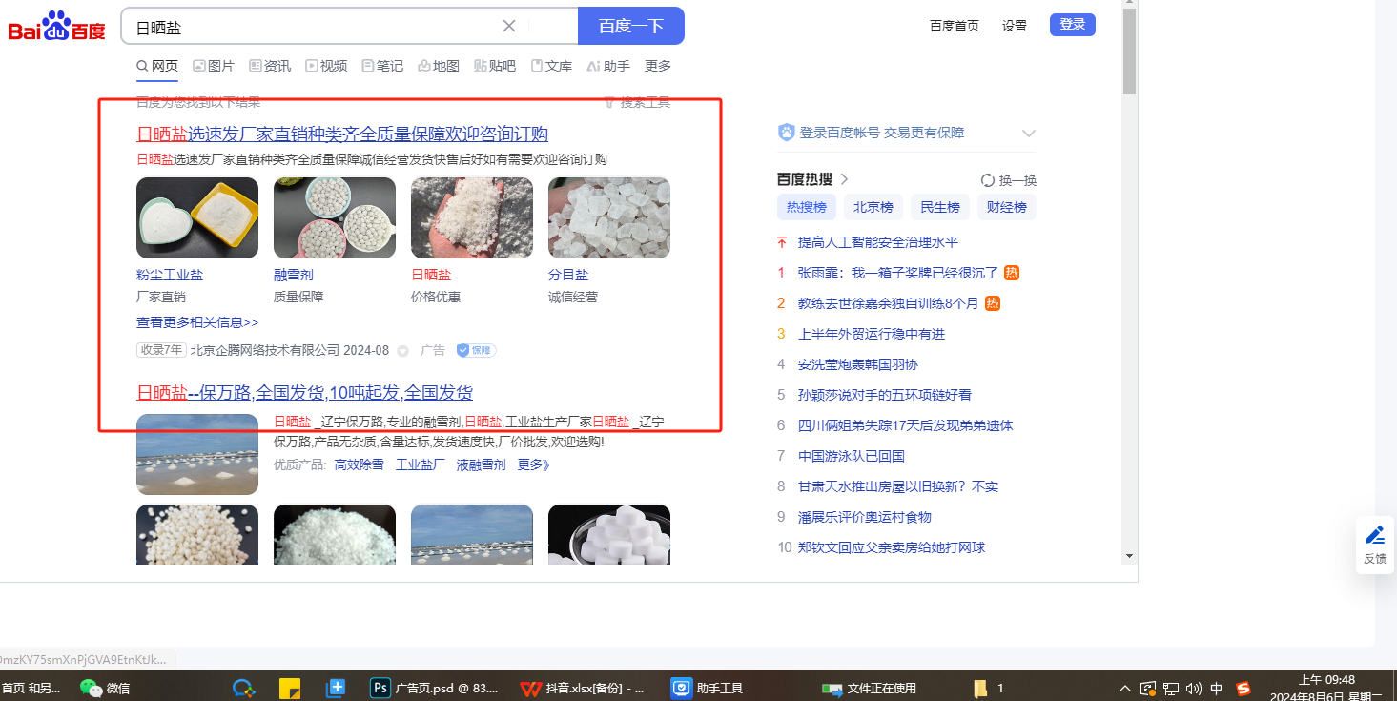Click the blue 登录 button
The height and width of the screenshot is (701, 1397).
click(1073, 25)
